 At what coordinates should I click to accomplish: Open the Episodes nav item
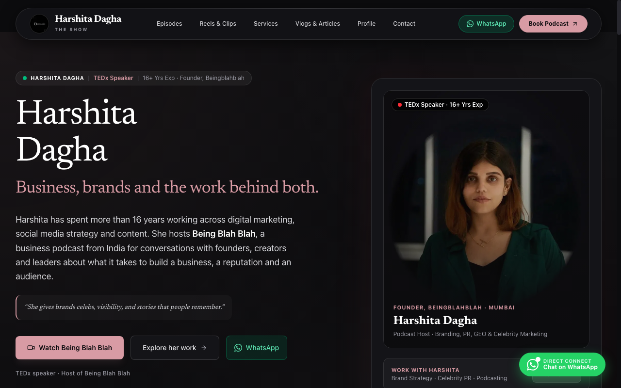point(169,24)
